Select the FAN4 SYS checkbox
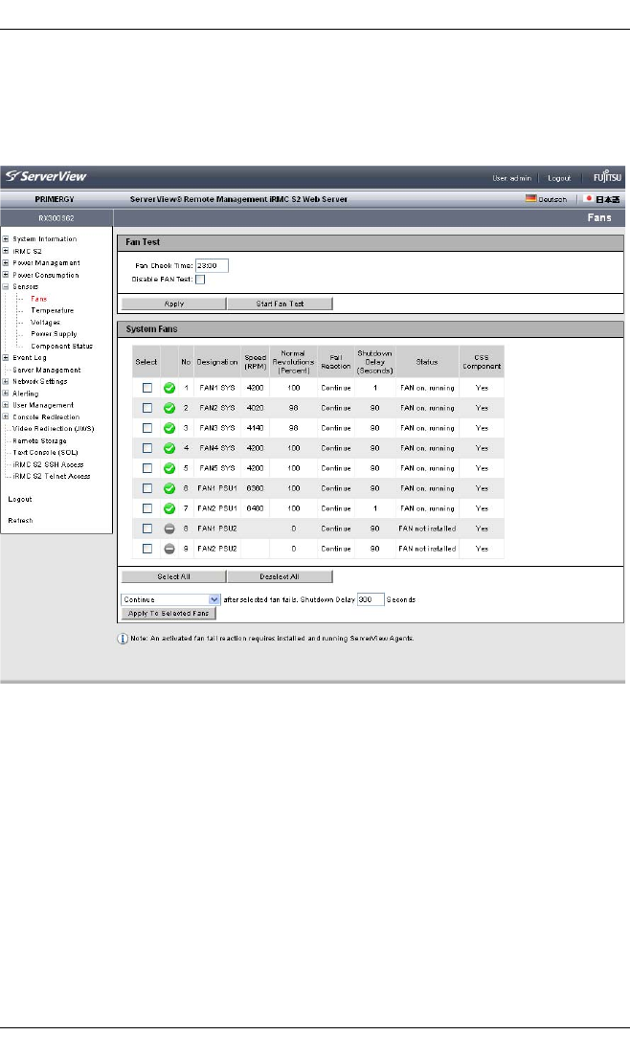This screenshot has width=630, height=1058. click(x=147, y=448)
